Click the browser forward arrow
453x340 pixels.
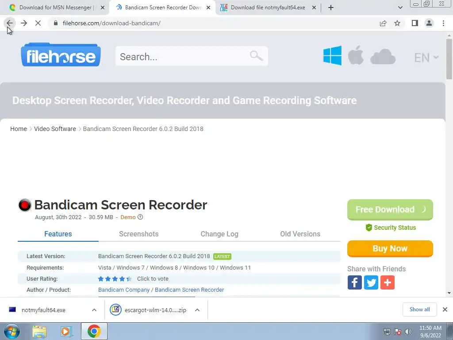tap(24, 23)
